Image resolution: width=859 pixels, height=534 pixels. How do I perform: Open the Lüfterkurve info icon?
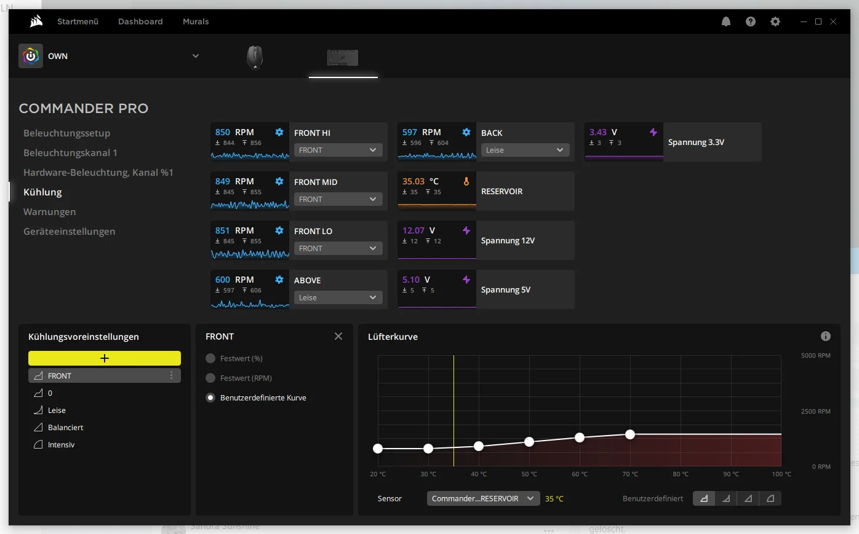pyautogui.click(x=826, y=336)
